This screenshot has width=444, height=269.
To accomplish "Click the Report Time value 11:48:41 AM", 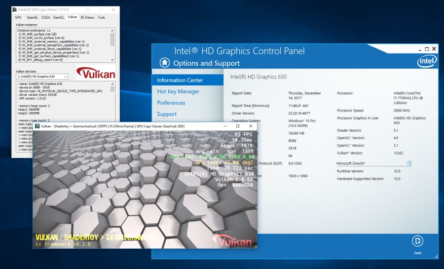I will [x=298, y=106].
